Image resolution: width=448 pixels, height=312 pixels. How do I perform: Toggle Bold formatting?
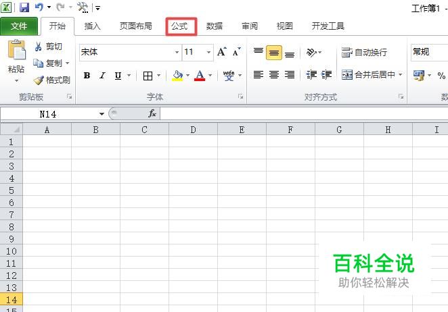pyautogui.click(x=87, y=76)
